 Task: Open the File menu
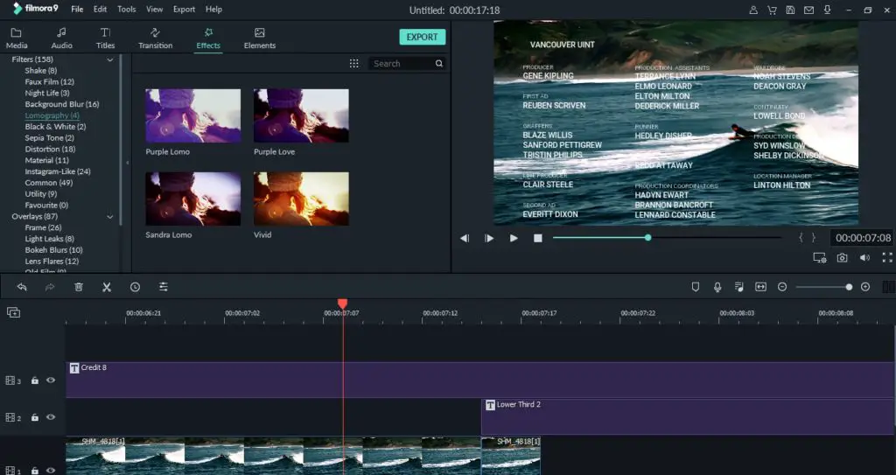click(77, 9)
